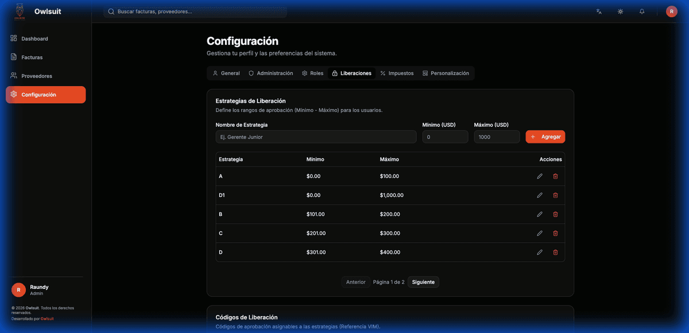Delete strategy C using the trash icon
The height and width of the screenshot is (333, 689).
555,233
